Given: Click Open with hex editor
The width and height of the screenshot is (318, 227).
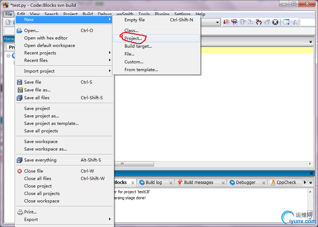Looking at the screenshot, I should pos(64,38).
